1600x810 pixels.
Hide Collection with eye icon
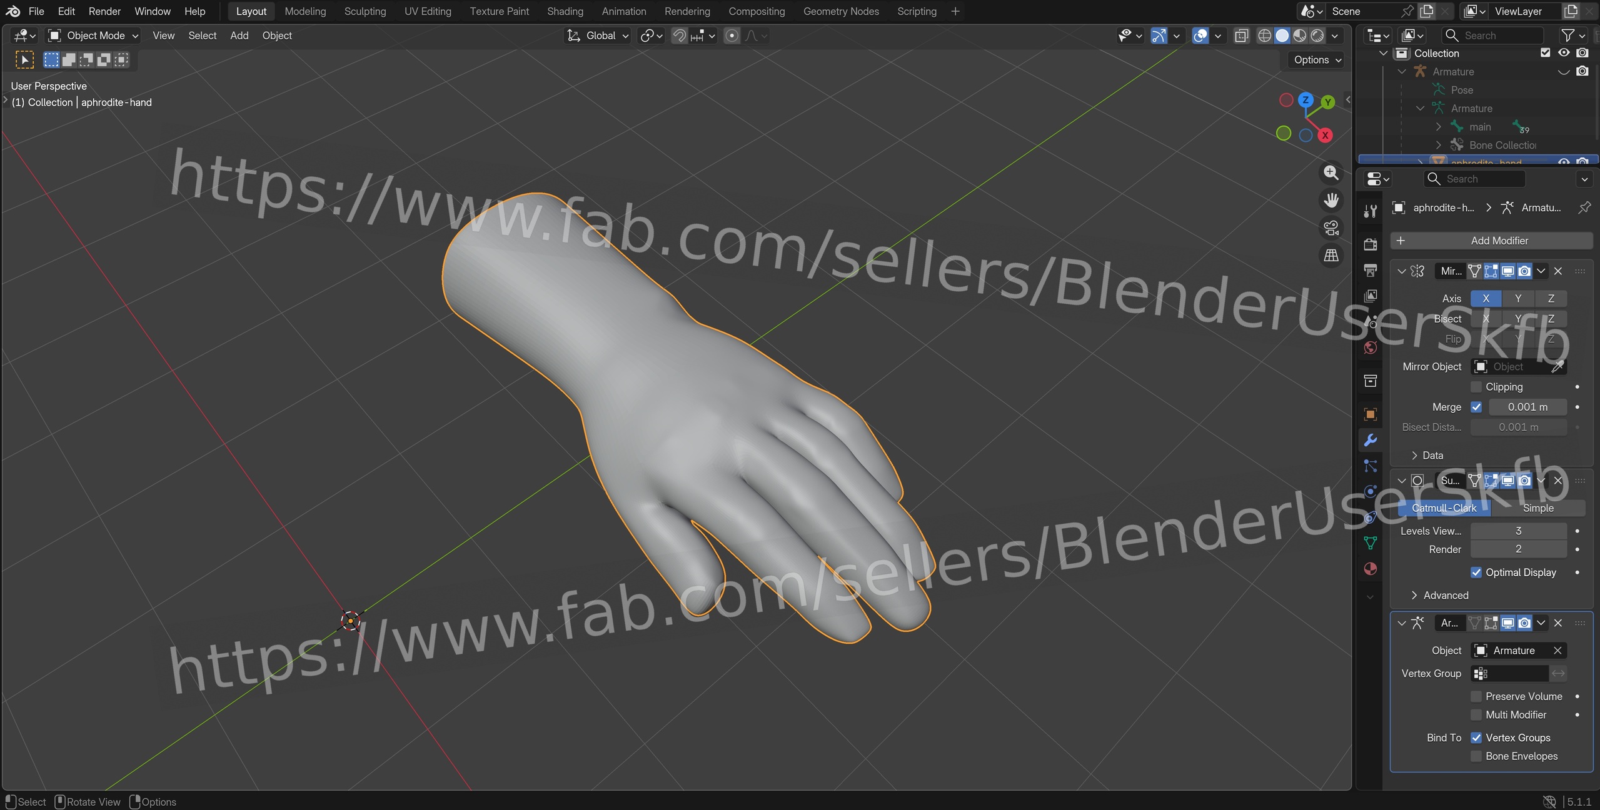1564,53
